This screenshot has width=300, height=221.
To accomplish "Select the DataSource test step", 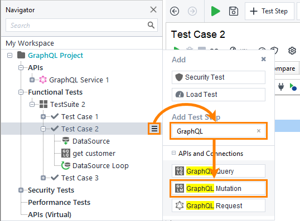I will (91, 141).
